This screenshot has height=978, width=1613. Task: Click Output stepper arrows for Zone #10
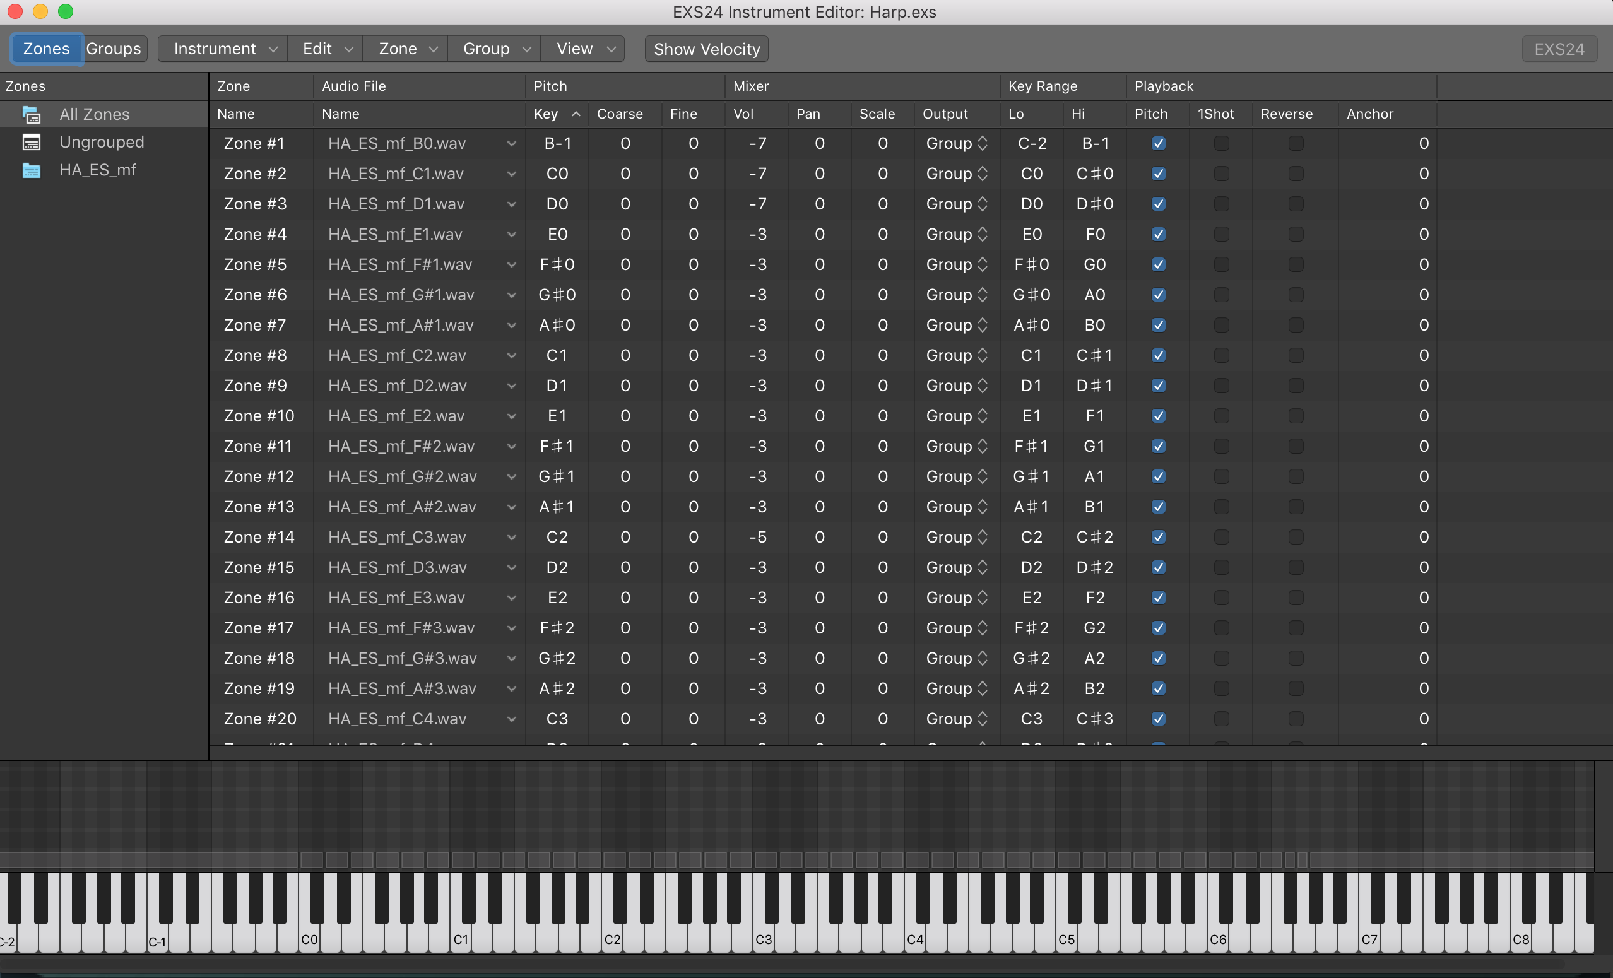coord(982,416)
